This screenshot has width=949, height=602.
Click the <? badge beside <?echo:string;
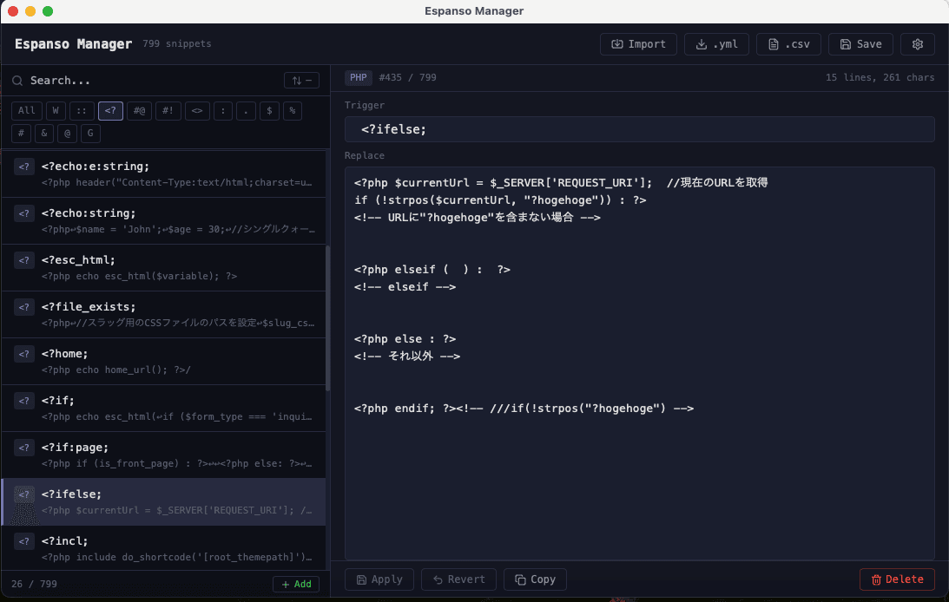tap(24, 213)
